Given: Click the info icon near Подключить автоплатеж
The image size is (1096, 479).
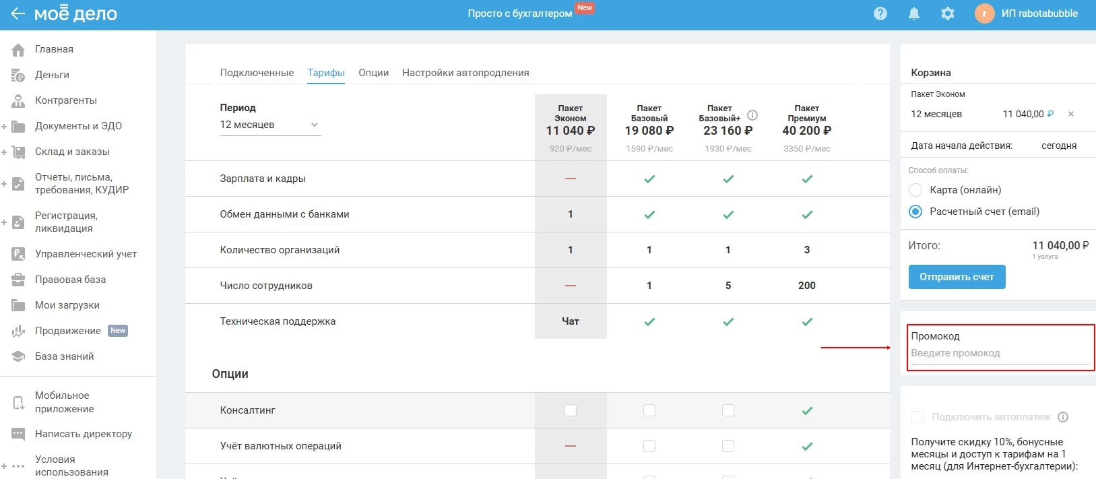Looking at the screenshot, I should [1063, 417].
